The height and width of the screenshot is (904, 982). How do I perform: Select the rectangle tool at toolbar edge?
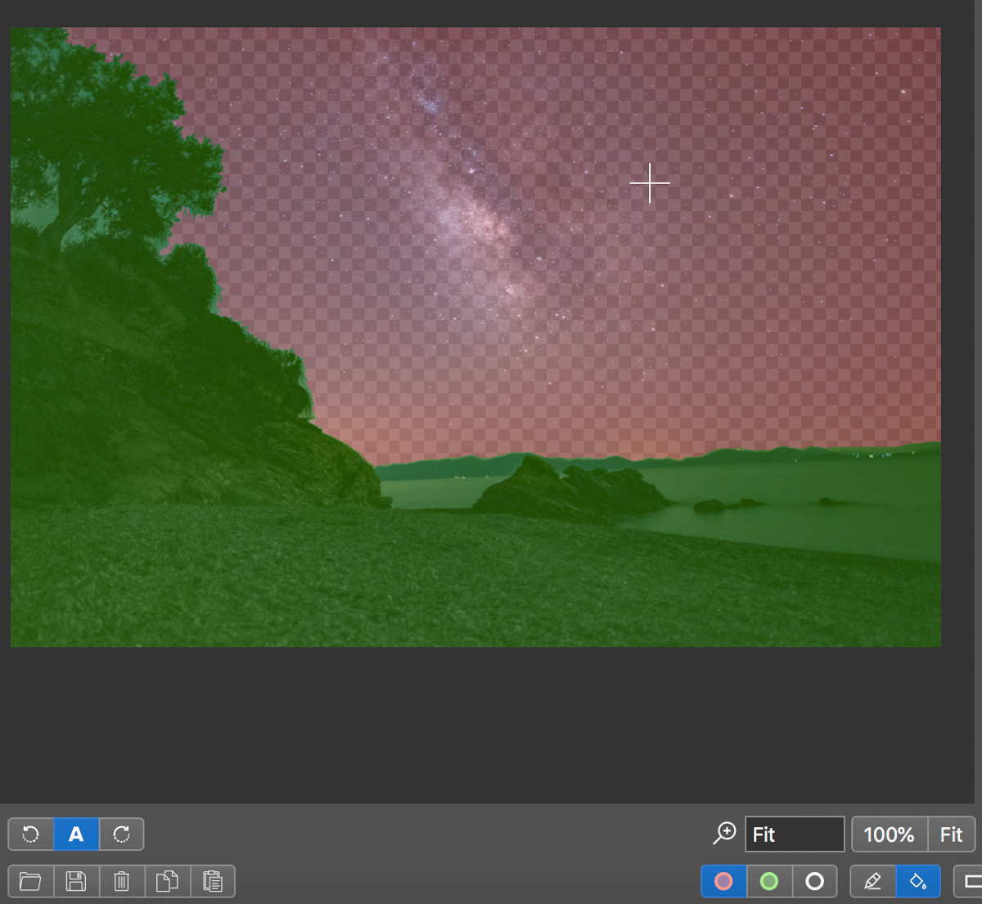[969, 881]
